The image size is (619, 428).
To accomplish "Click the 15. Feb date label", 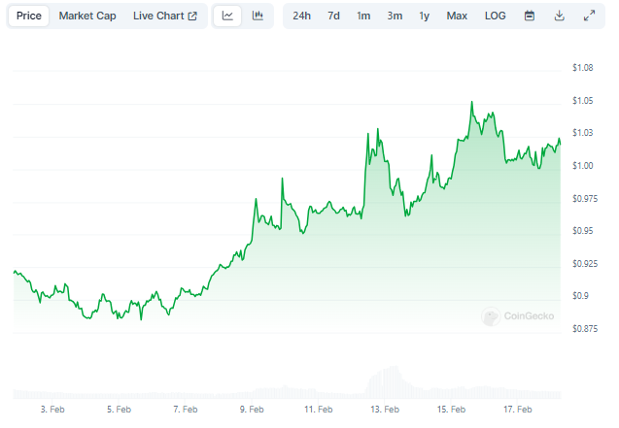I will [x=451, y=410].
